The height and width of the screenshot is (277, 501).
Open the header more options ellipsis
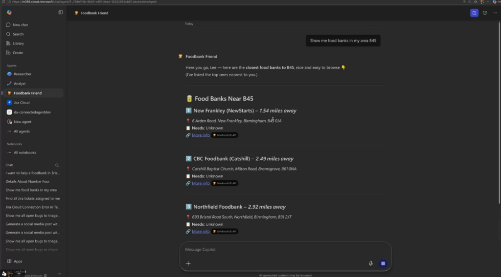point(495,13)
